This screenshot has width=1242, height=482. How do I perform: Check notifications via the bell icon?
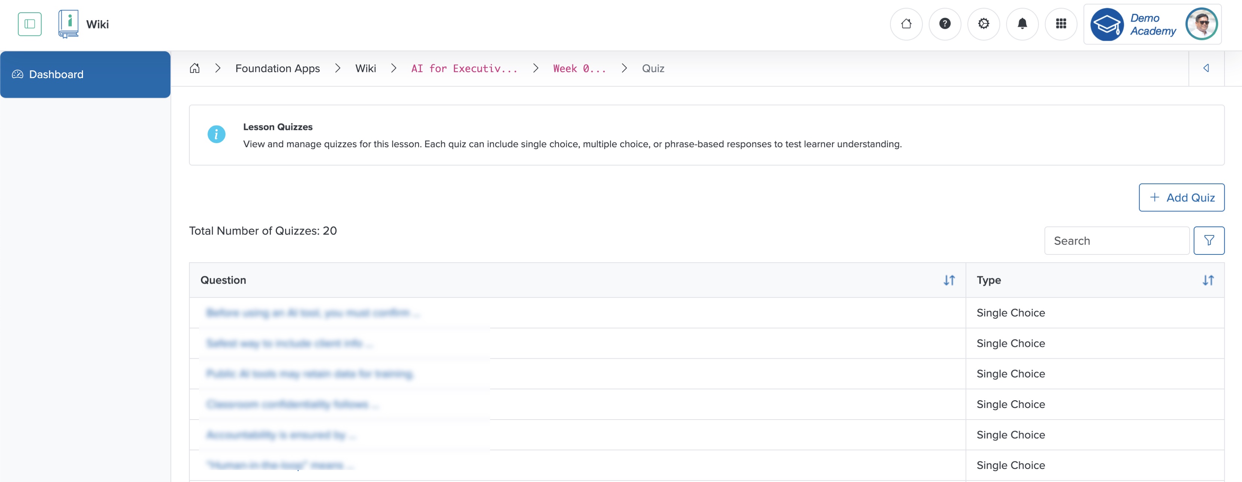tap(1023, 24)
